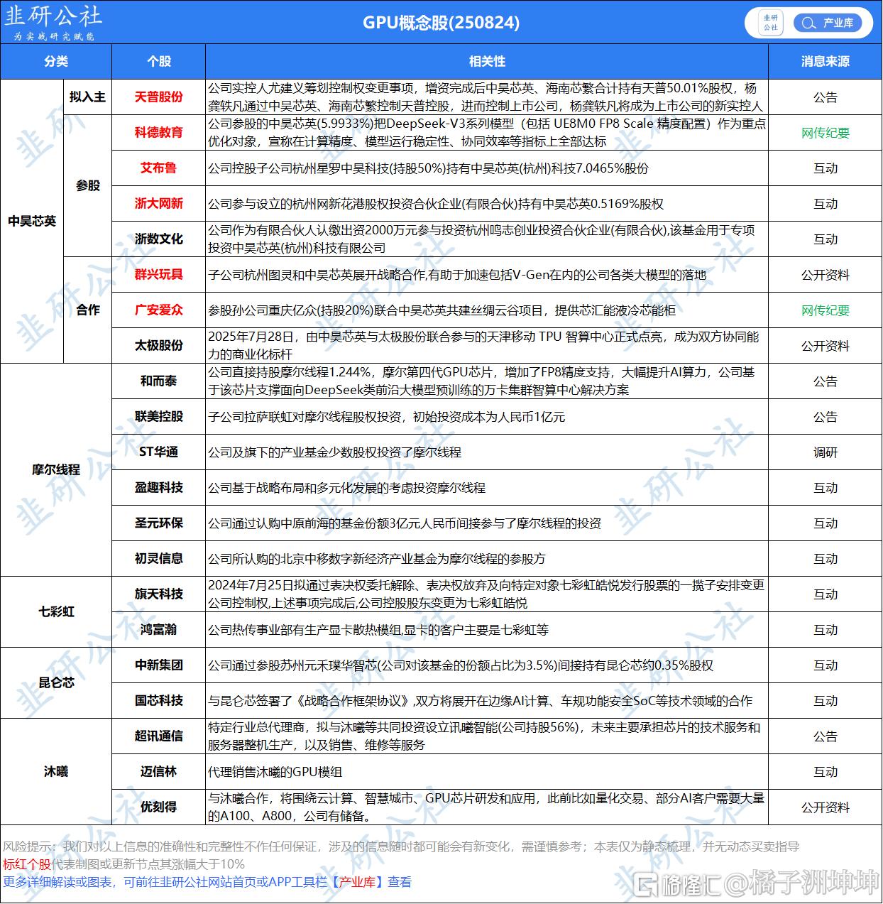The width and height of the screenshot is (883, 904).
Task: Click the 消息来源 column header
Action: (826, 61)
